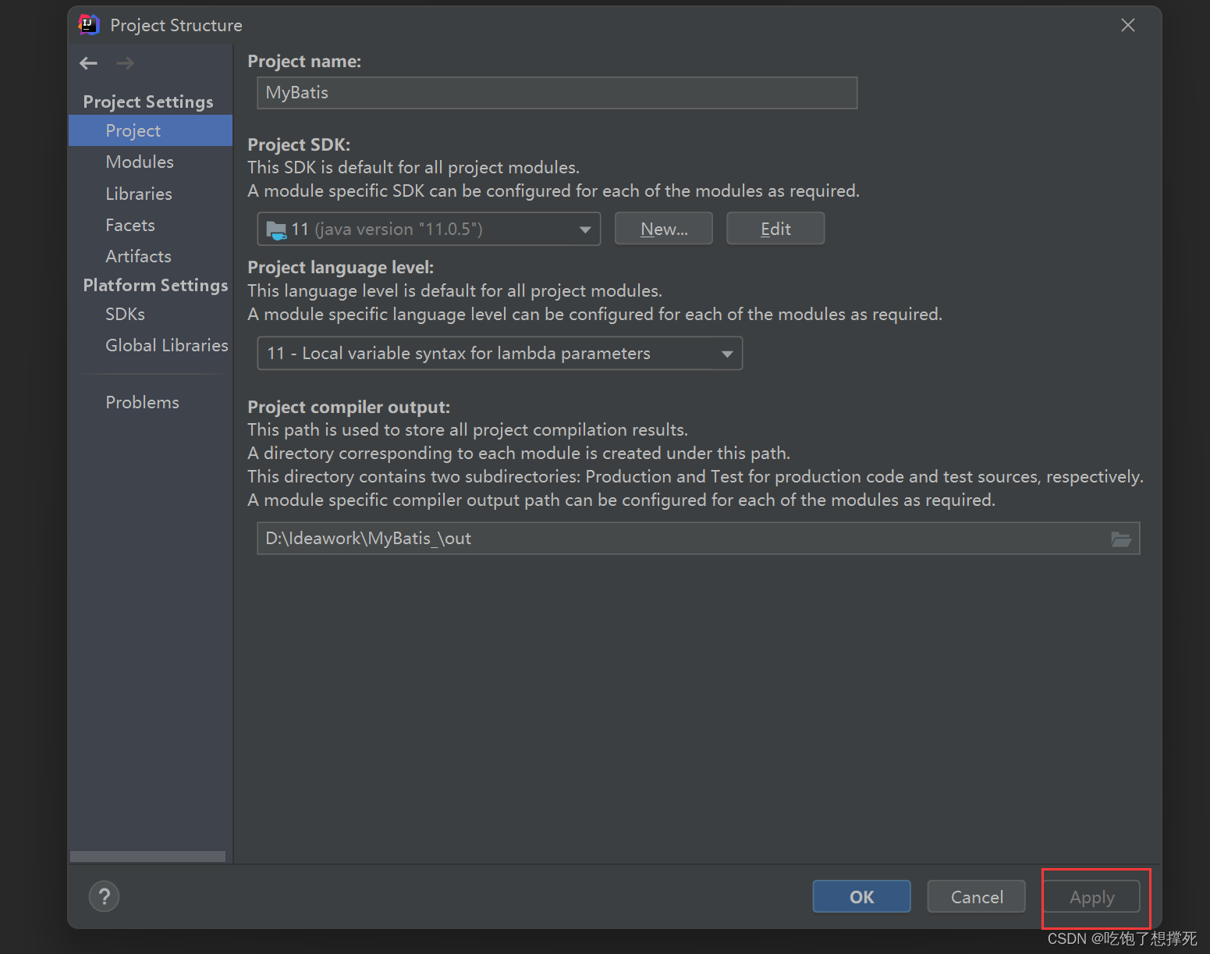Click the Project Settings section header
Viewport: 1210px width, 954px height.
148,101
